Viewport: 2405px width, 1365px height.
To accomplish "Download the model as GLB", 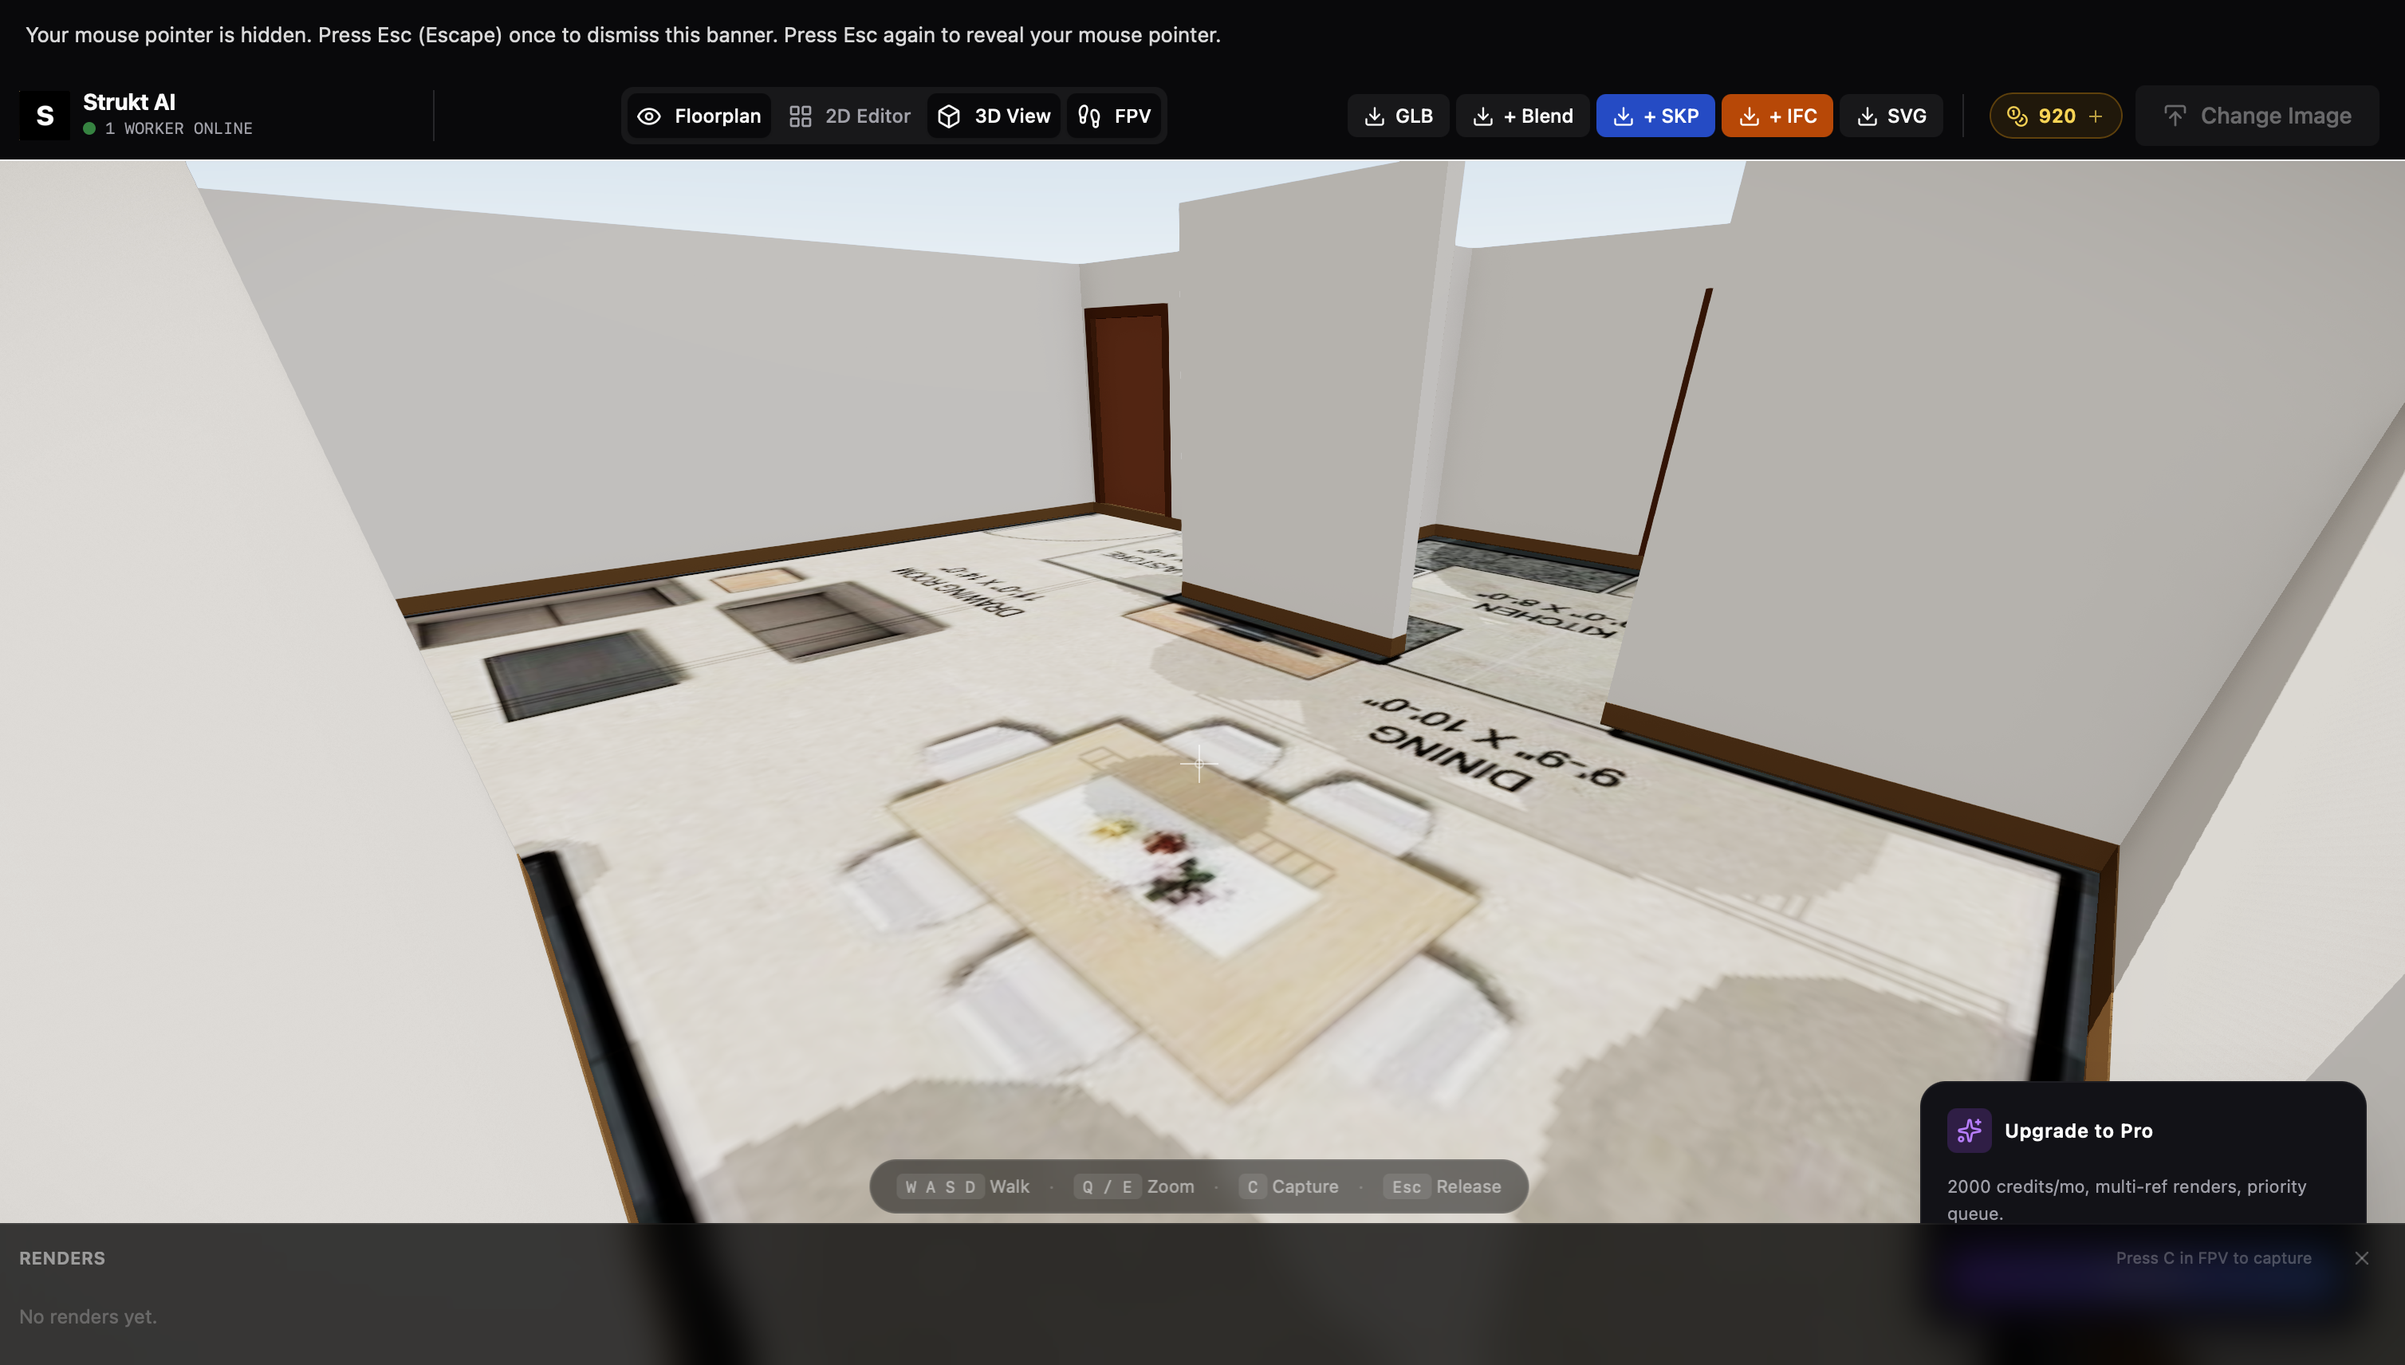I will click(1398, 116).
